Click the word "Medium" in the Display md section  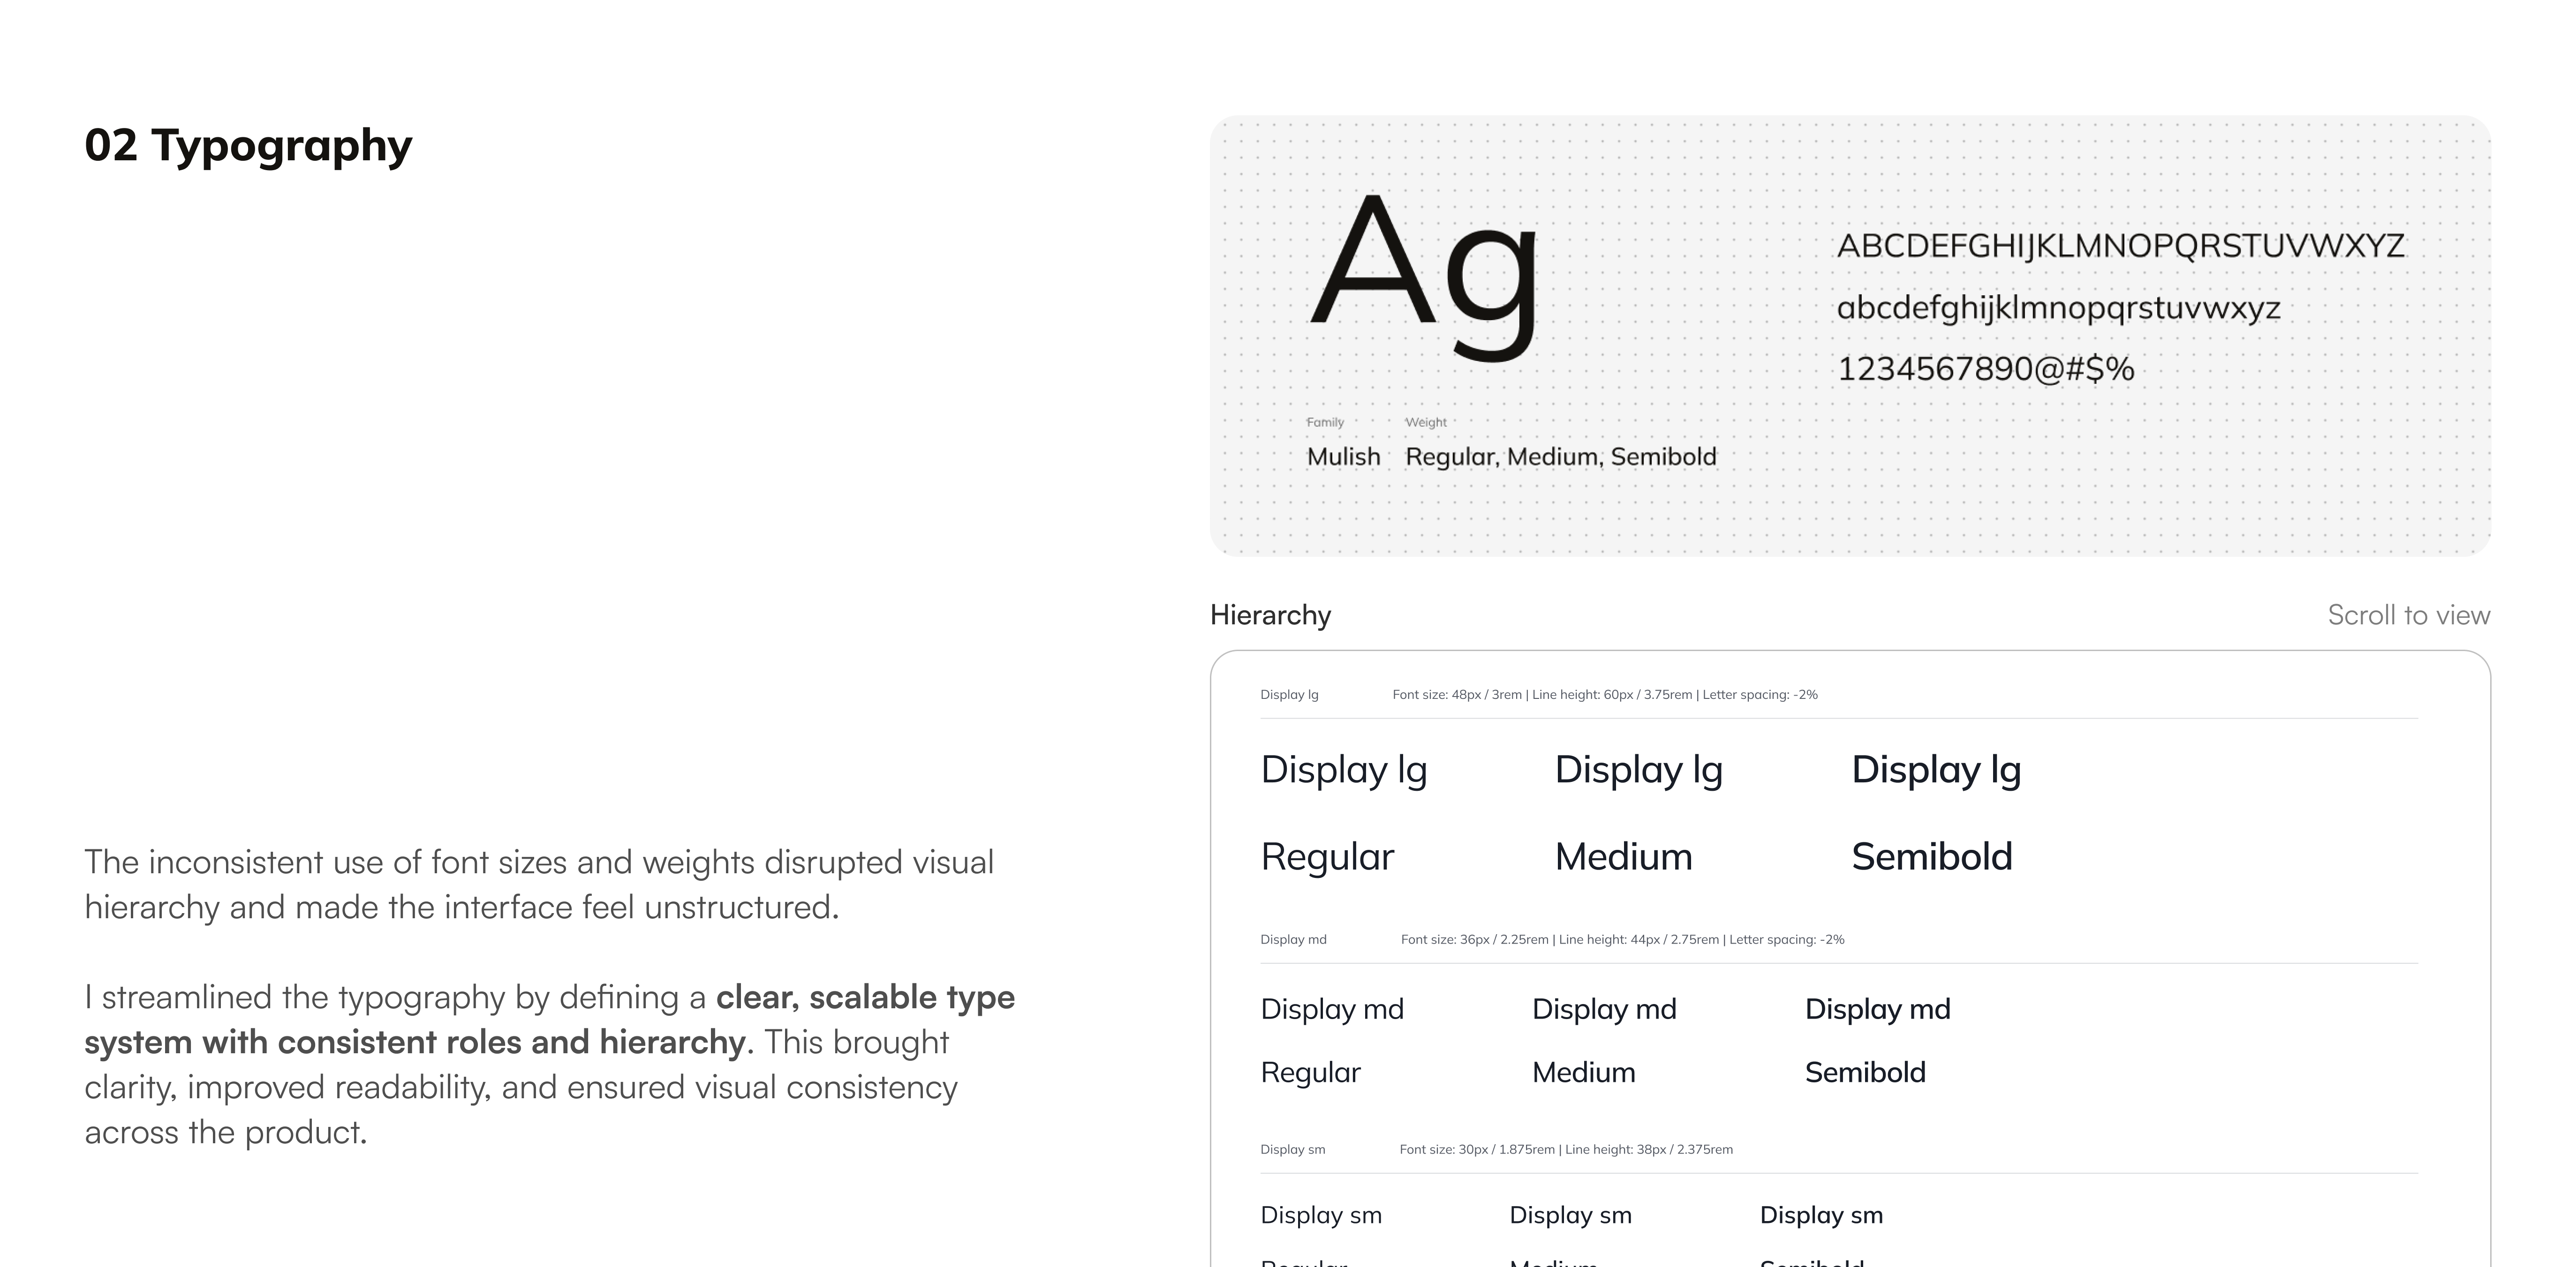click(x=1584, y=1073)
